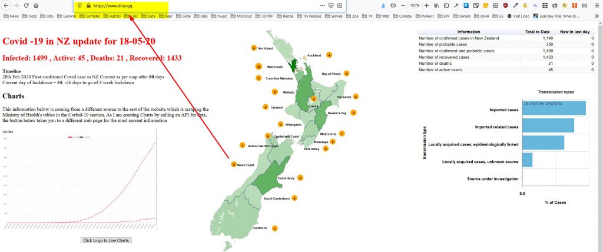
Task: Click the Canterbury case count marker
Action: tap(300, 178)
